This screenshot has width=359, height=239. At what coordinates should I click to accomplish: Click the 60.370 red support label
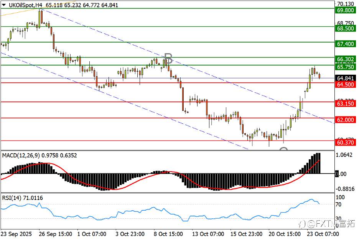346,142
